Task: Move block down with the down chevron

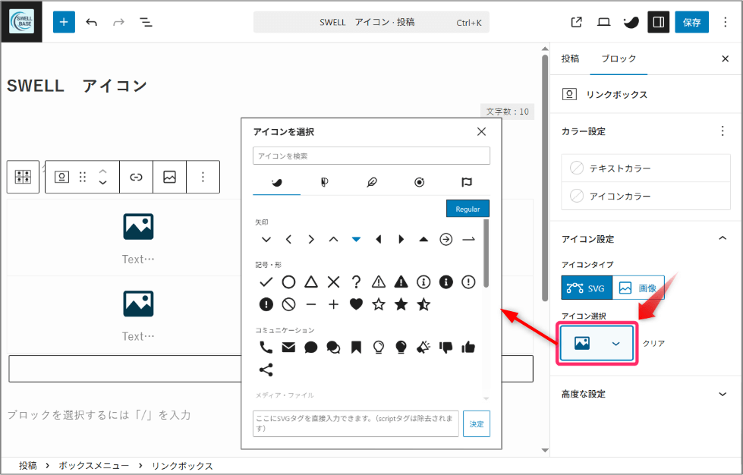Action: [102, 183]
